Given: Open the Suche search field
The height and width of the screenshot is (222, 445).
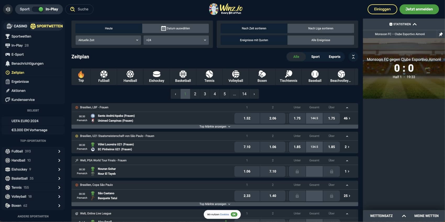Looking at the screenshot, I should tap(79, 9).
